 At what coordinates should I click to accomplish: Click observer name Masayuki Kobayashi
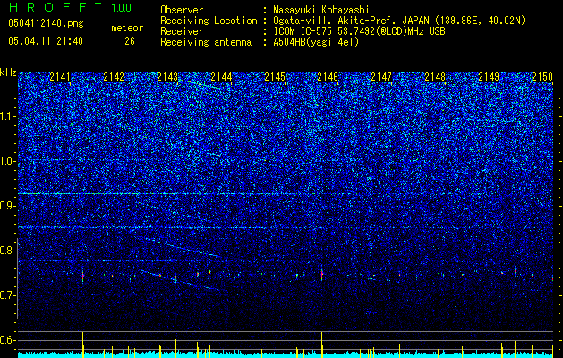click(x=321, y=10)
